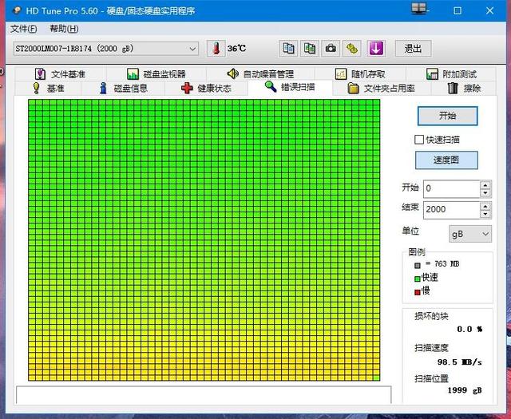Open the 文件基准 tab
The image size is (511, 419).
[61, 74]
